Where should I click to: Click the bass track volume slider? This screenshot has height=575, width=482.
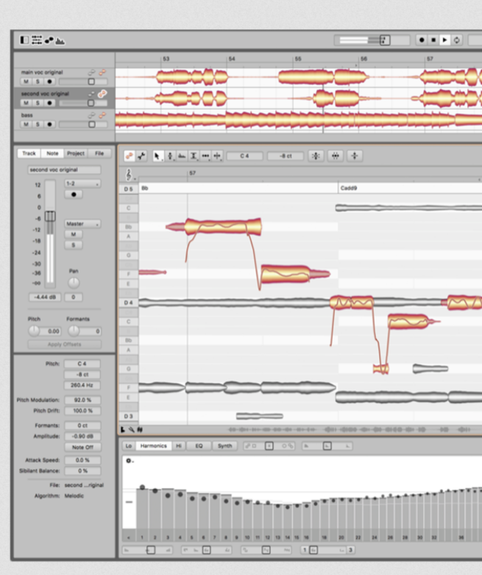(83, 124)
